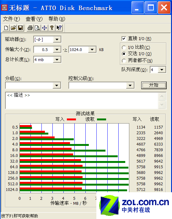Click the Open folder toolbar icon
The image size is (172, 219).
point(13,28)
